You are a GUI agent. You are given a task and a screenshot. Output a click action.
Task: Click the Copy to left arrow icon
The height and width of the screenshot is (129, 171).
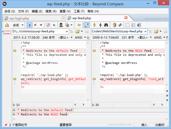click(79, 25)
